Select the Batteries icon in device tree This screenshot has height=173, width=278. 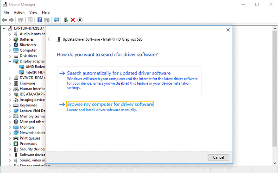click(16, 39)
